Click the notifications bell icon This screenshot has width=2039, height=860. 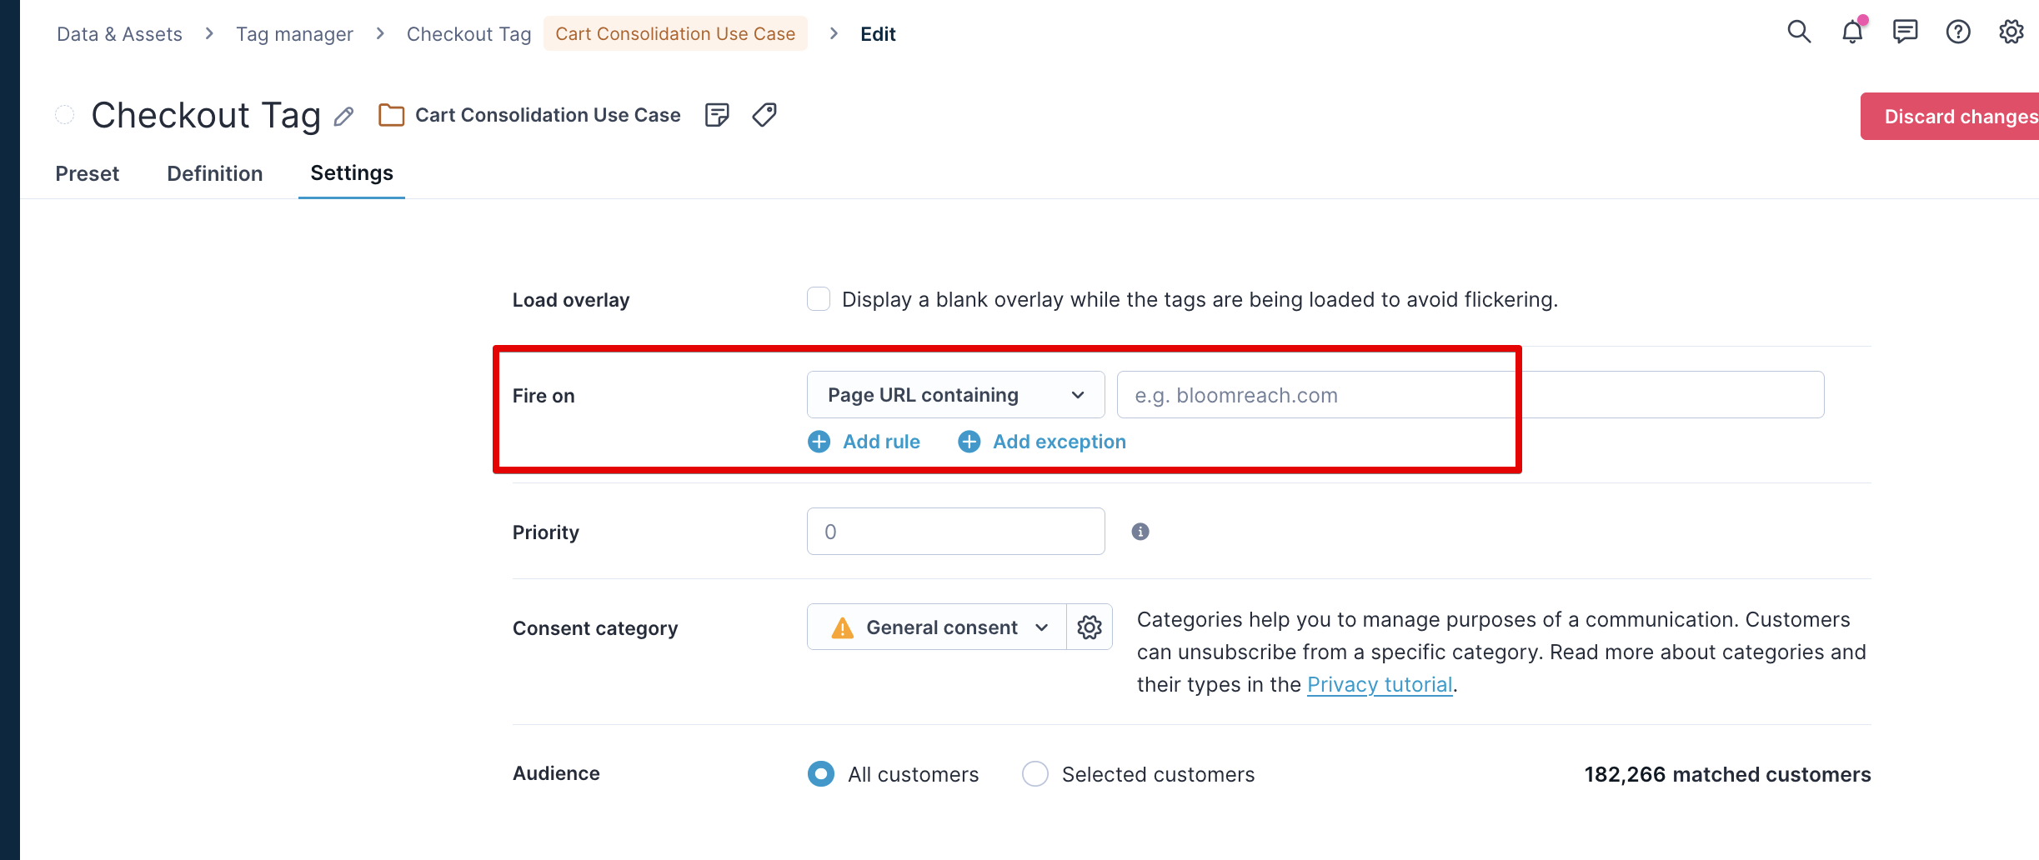pyautogui.click(x=1851, y=32)
